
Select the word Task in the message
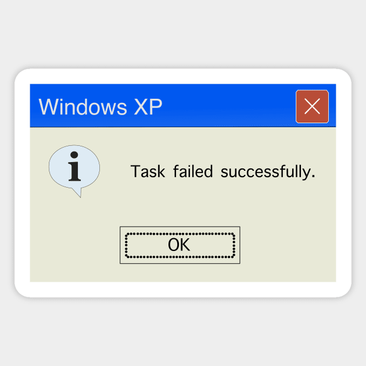click(x=148, y=171)
